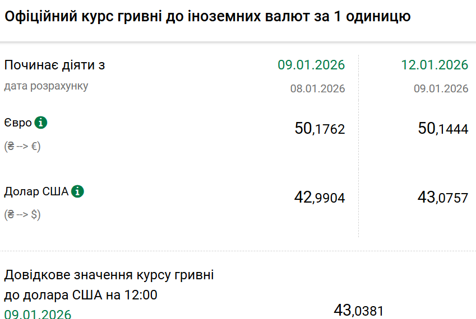Image resolution: width=476 pixels, height=319 pixels.
Task: Select the euro rate 50,1762
Action: tap(320, 129)
